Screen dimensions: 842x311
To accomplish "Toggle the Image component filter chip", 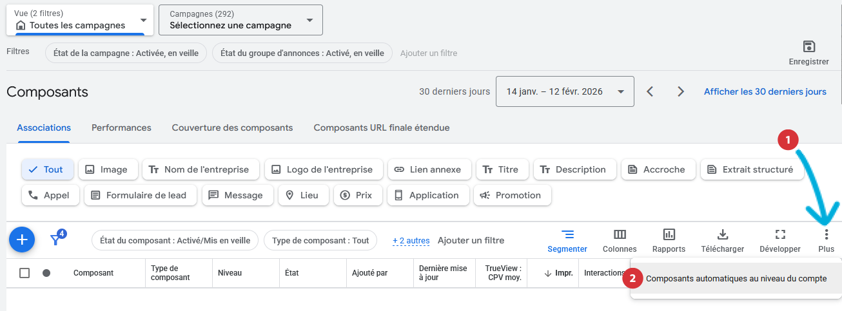I will [107, 169].
